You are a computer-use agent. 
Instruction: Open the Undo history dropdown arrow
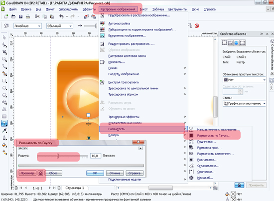[67, 16]
